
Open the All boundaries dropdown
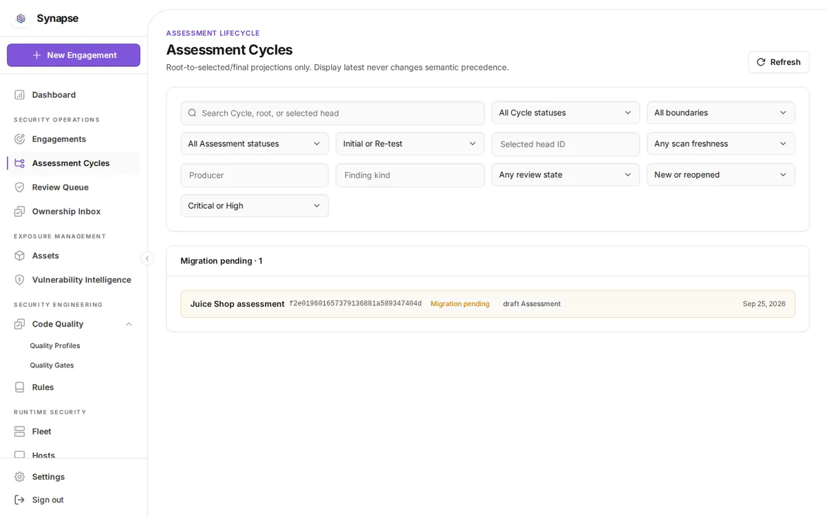click(x=720, y=113)
